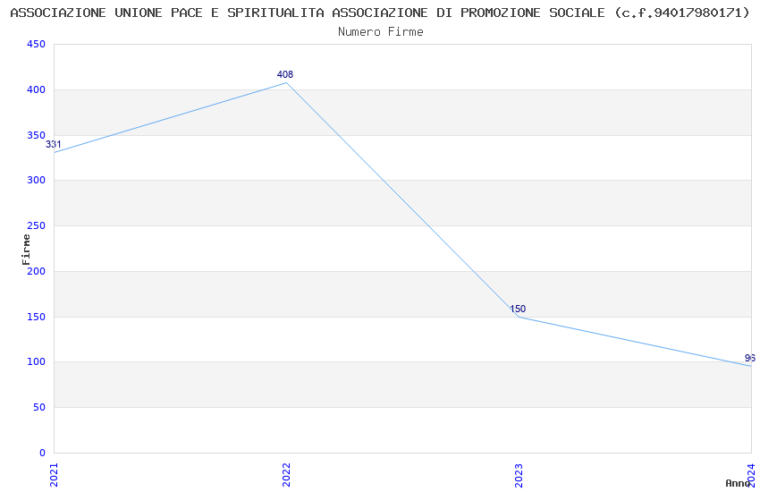Click the 2022 x-axis year label
Viewport: 760px width, 492px height.
point(286,474)
